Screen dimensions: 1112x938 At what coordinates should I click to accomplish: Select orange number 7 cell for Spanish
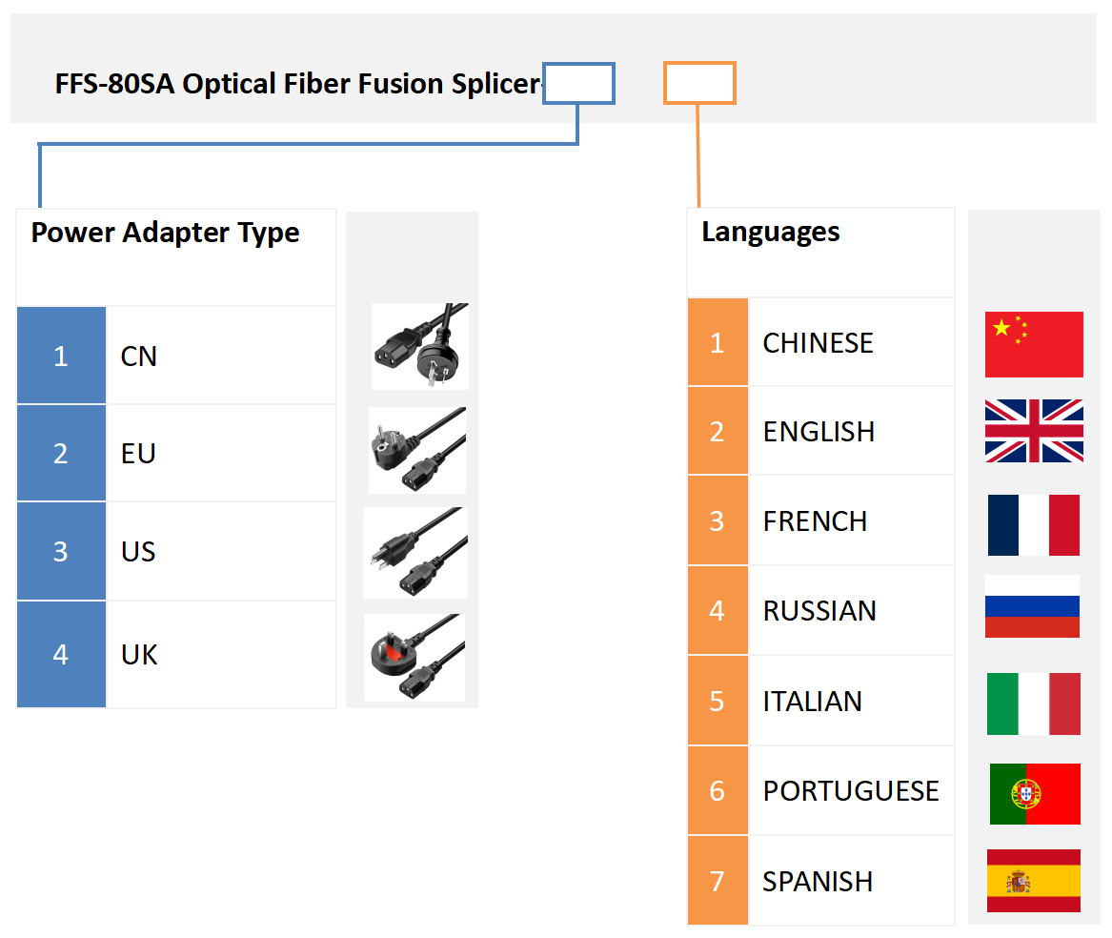718,881
